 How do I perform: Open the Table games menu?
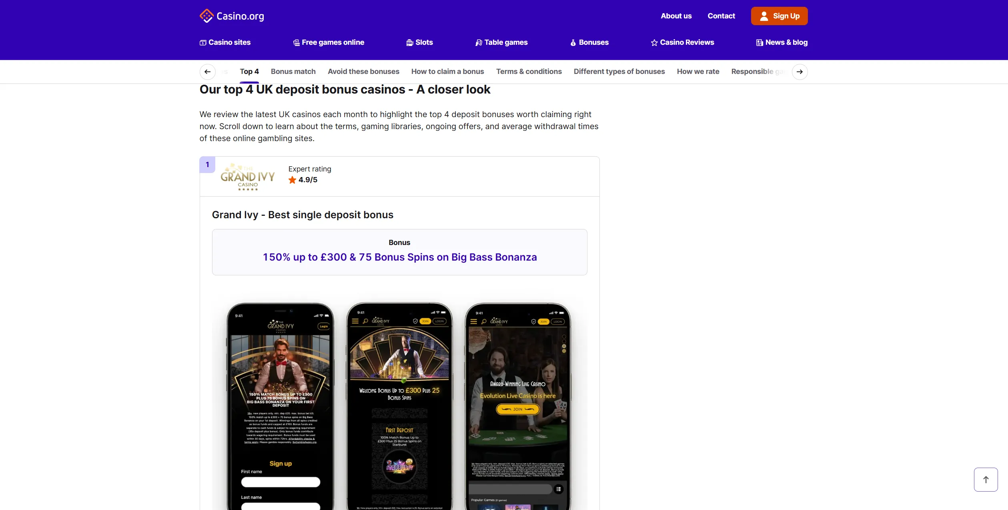(501, 42)
